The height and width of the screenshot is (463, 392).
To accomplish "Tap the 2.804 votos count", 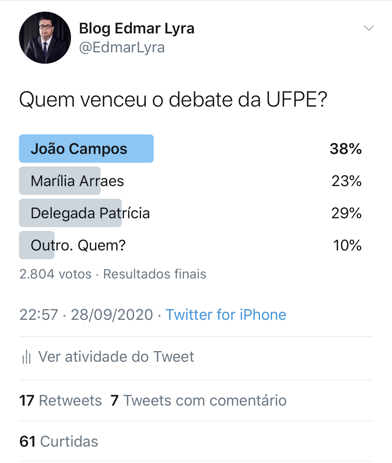I will (x=55, y=274).
